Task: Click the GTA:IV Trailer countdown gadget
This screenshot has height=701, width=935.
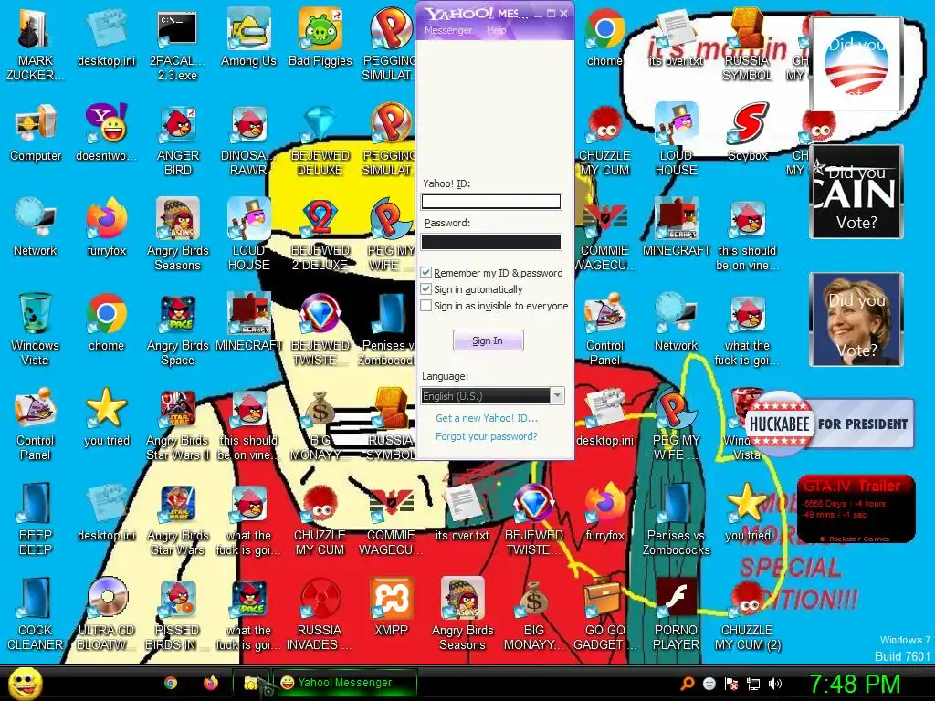Action: 856,509
